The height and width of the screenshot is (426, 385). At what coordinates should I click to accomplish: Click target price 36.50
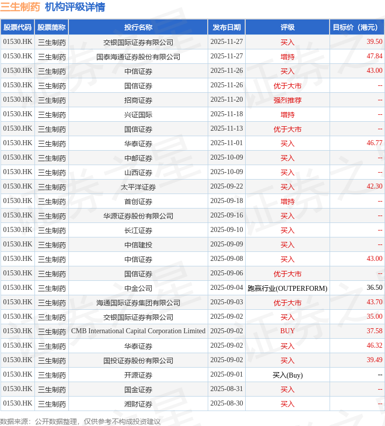pyautogui.click(x=375, y=287)
